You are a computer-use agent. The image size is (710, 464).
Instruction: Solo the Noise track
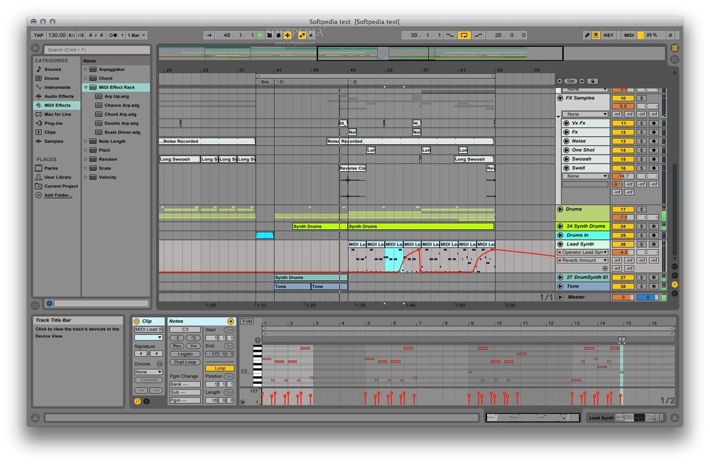(641, 141)
